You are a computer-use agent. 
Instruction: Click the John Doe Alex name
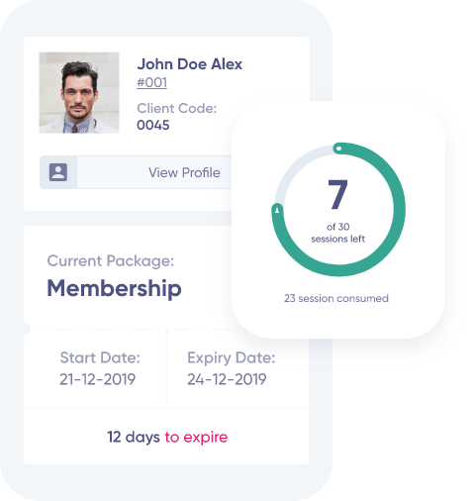(190, 64)
